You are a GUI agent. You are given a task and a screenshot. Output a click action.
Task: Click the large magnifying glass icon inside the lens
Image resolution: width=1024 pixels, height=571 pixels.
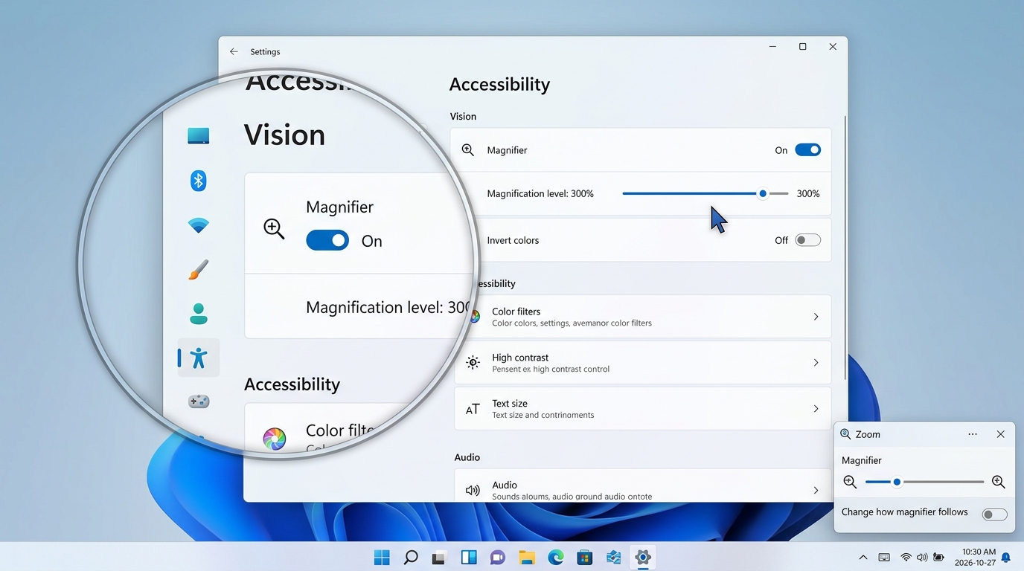tap(274, 229)
